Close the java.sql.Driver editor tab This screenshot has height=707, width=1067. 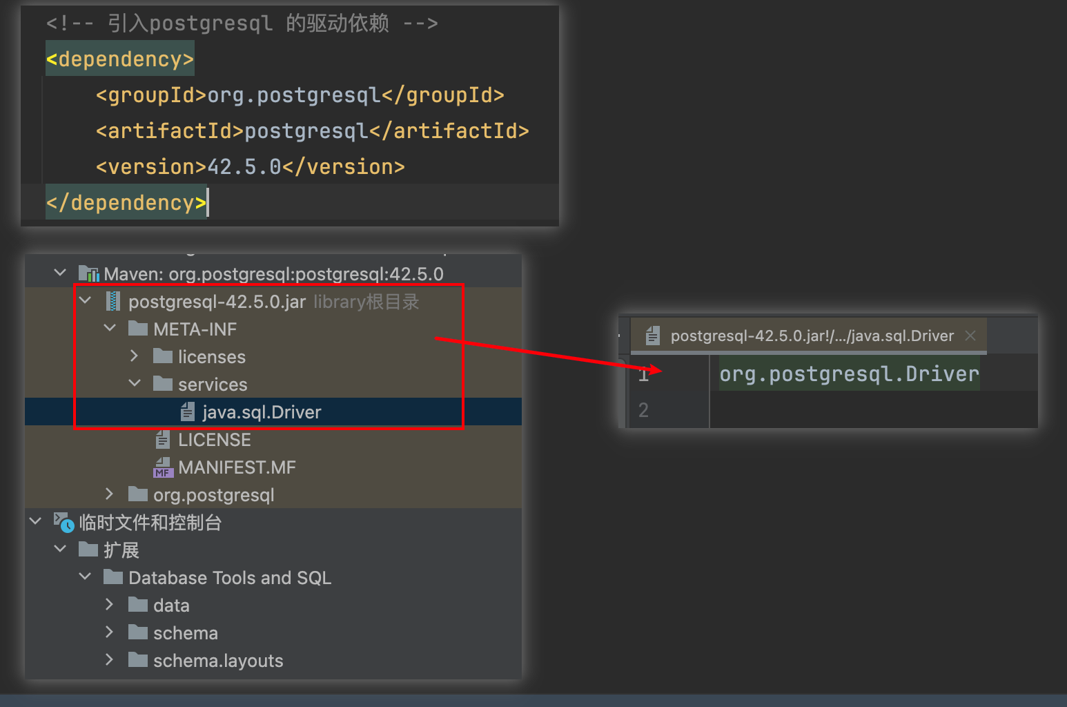(x=970, y=336)
